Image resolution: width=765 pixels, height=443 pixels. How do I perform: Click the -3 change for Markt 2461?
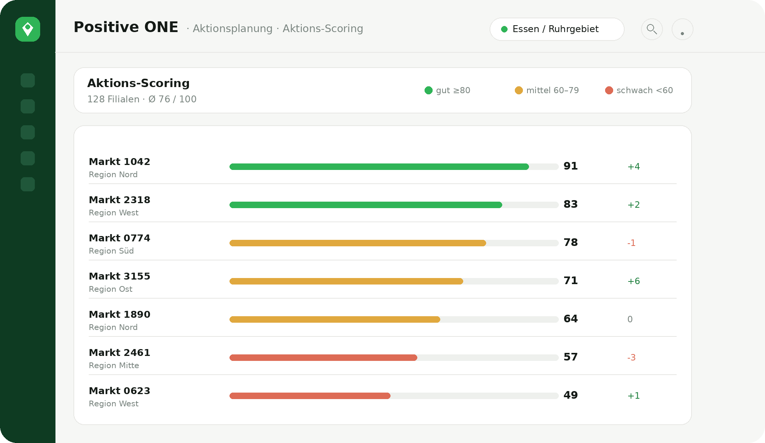pyautogui.click(x=632, y=357)
